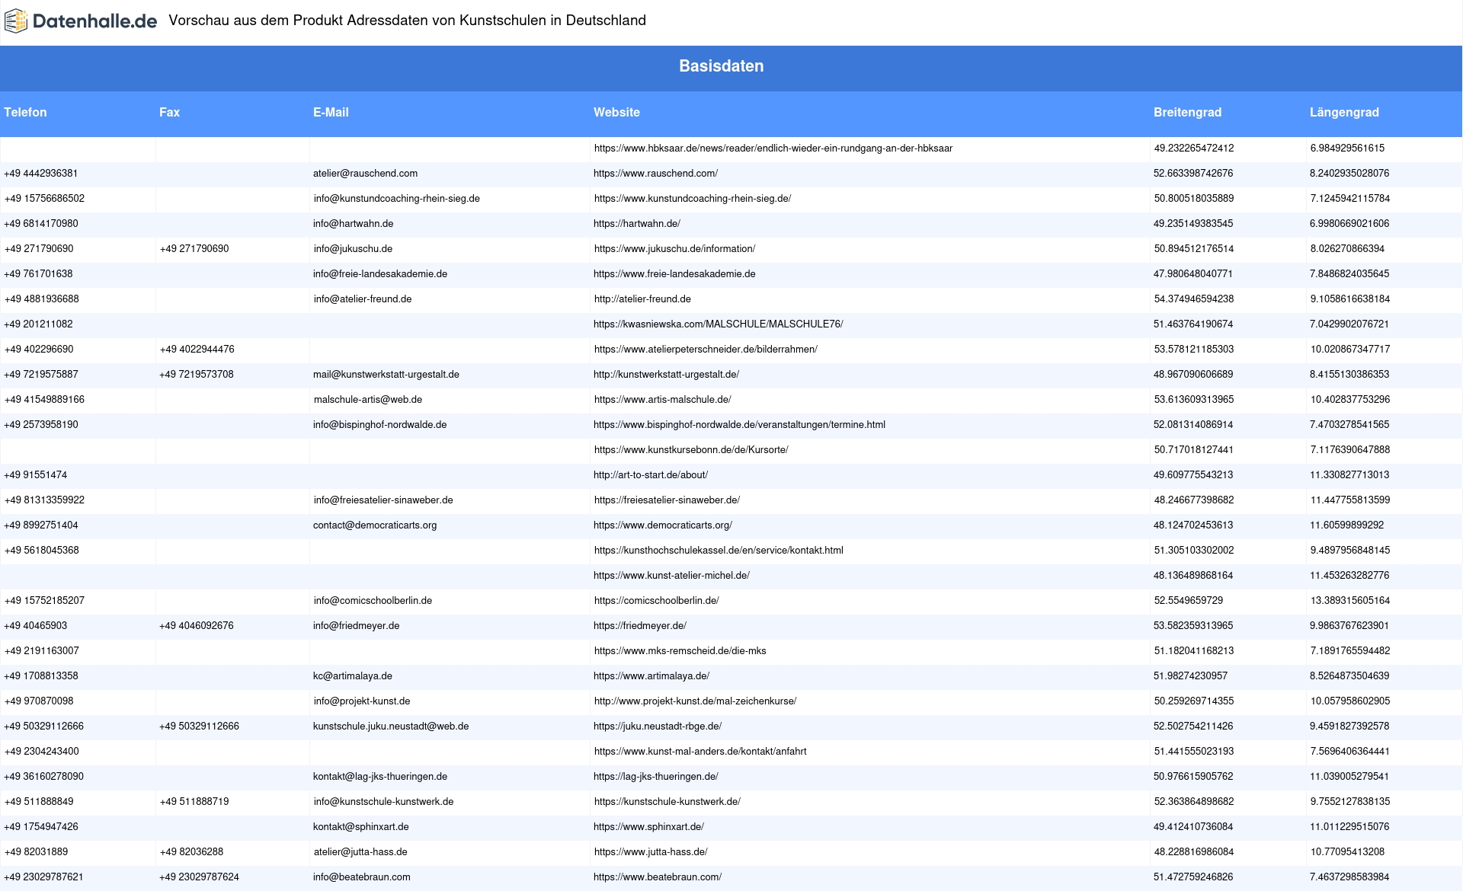Open https://kunstschule-kunstwerk.de/ website

tap(667, 802)
